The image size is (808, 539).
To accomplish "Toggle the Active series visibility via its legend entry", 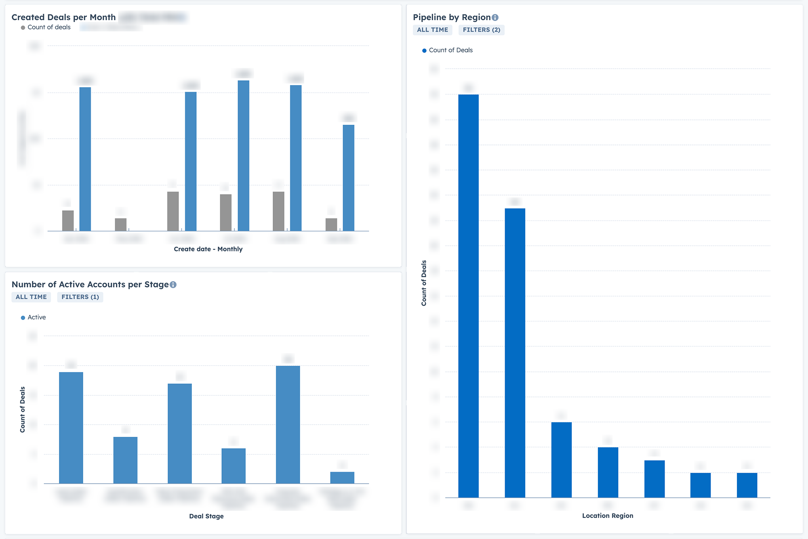I will point(36,317).
